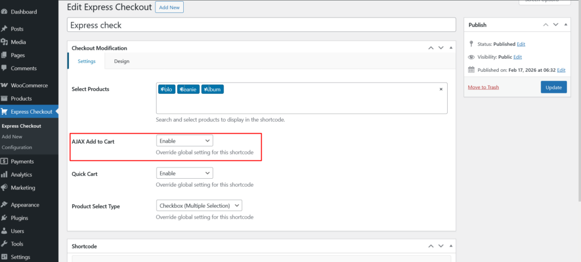This screenshot has height=262, width=581.
Task: Open the Configuration submenu item
Action: [17, 147]
